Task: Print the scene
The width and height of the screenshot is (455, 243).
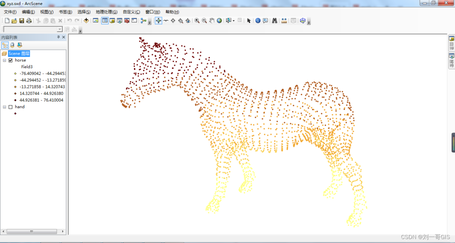Action: click(29, 21)
